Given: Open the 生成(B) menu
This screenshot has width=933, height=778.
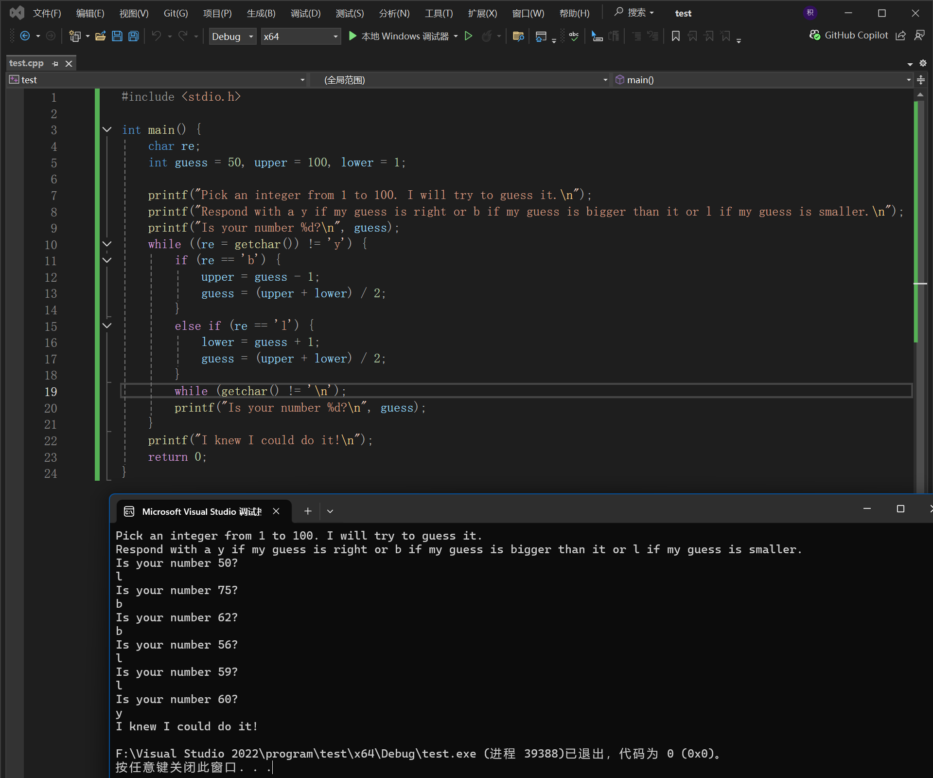Looking at the screenshot, I should pyautogui.click(x=261, y=13).
